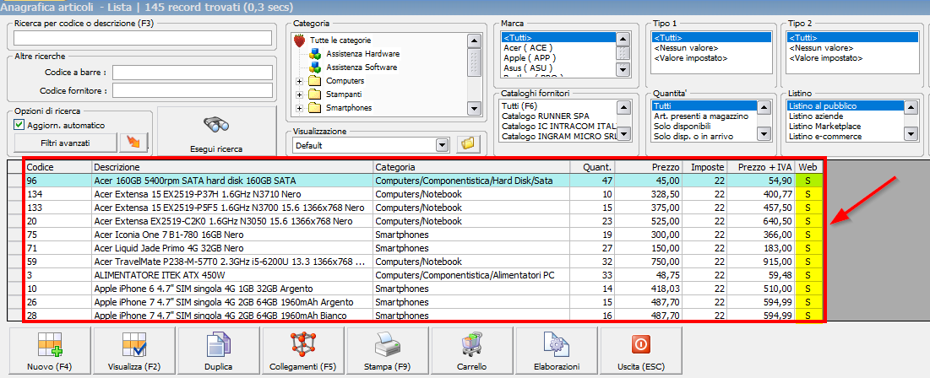Select Catalogo RUNNER SPA
Image resolution: width=930 pixels, height=378 pixels.
tap(546, 116)
